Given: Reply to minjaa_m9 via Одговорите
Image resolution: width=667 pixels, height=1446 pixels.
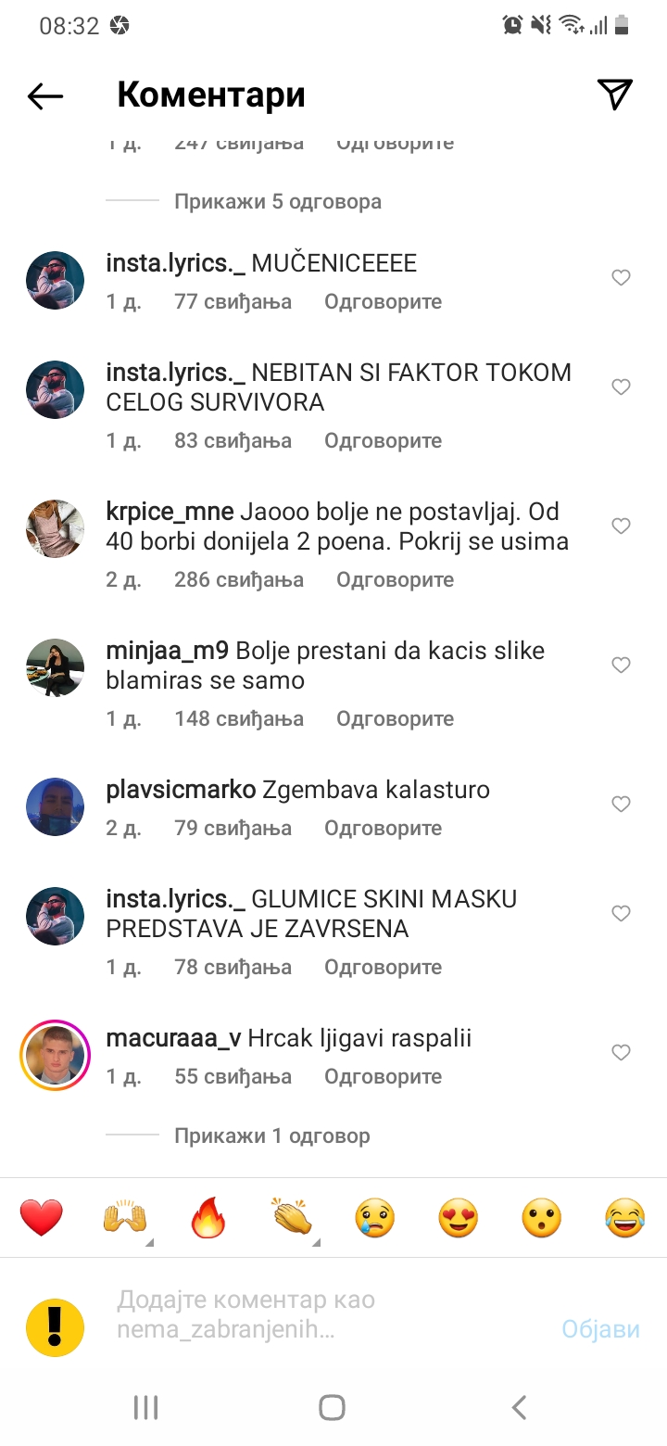Looking at the screenshot, I should 395,718.
